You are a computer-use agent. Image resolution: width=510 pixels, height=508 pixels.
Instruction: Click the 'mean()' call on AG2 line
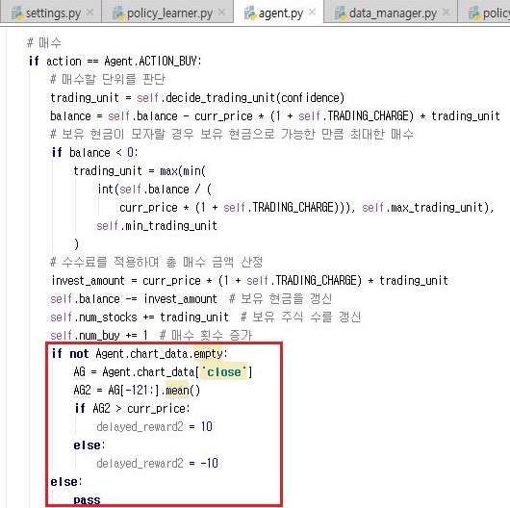point(183,391)
